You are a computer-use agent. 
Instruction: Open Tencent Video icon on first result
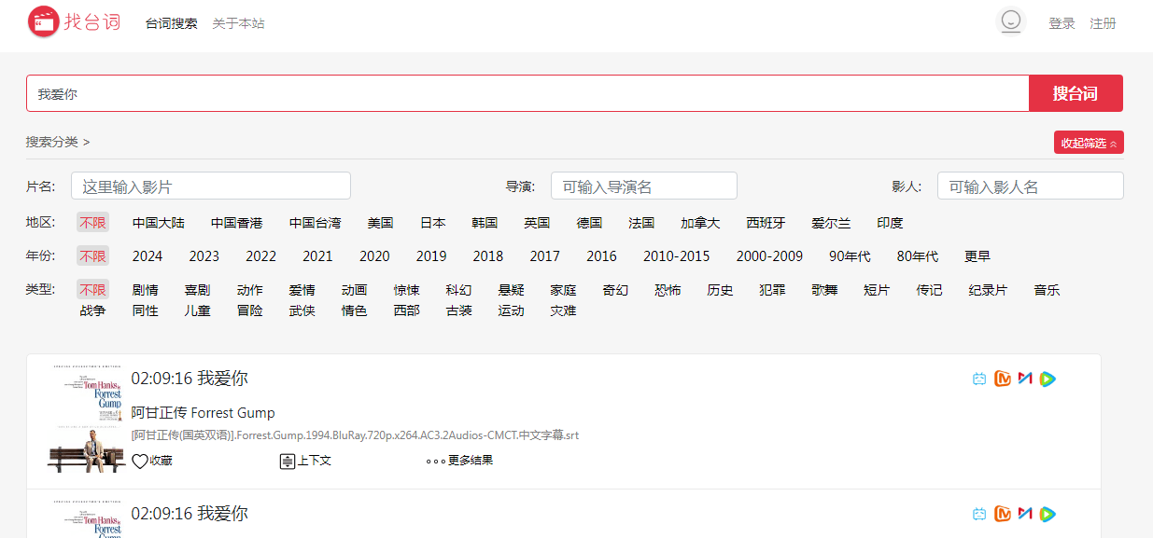click(x=1048, y=379)
